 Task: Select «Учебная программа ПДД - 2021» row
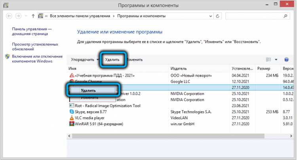click(x=180, y=75)
